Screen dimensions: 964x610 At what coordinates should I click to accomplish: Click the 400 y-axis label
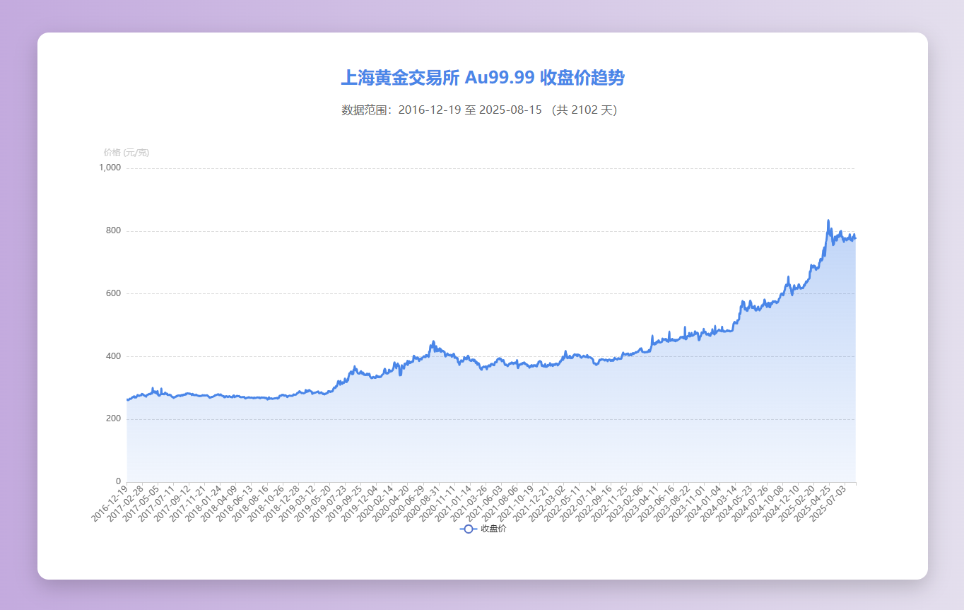pyautogui.click(x=114, y=356)
